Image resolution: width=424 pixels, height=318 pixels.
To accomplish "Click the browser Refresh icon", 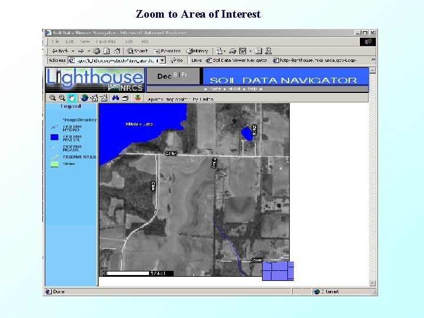I will 107,51.
